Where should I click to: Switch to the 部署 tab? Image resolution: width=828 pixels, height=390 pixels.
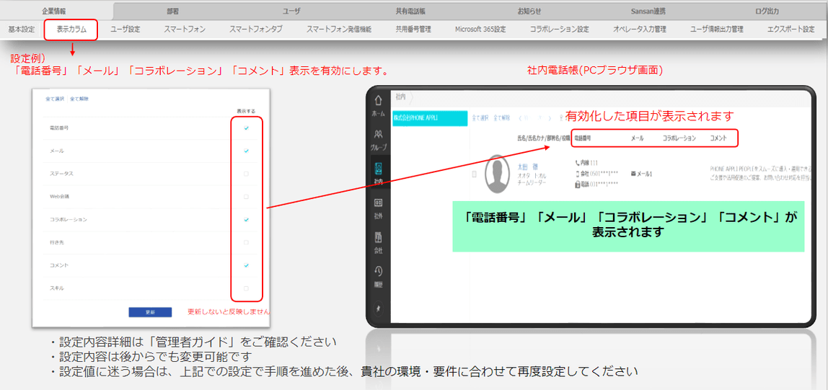coord(172,11)
